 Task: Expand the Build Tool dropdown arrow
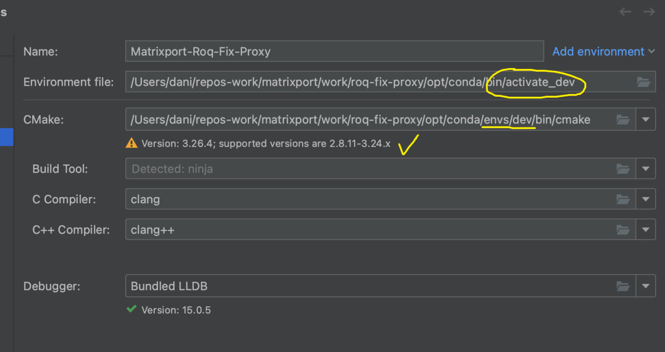pos(646,168)
